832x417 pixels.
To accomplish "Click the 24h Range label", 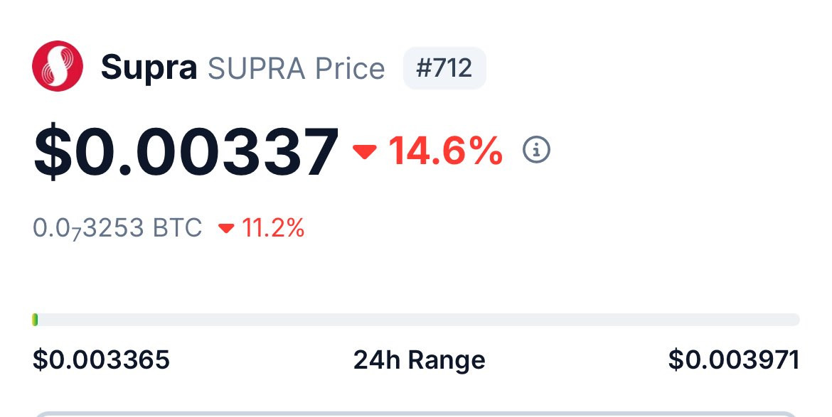I will pyautogui.click(x=419, y=361).
